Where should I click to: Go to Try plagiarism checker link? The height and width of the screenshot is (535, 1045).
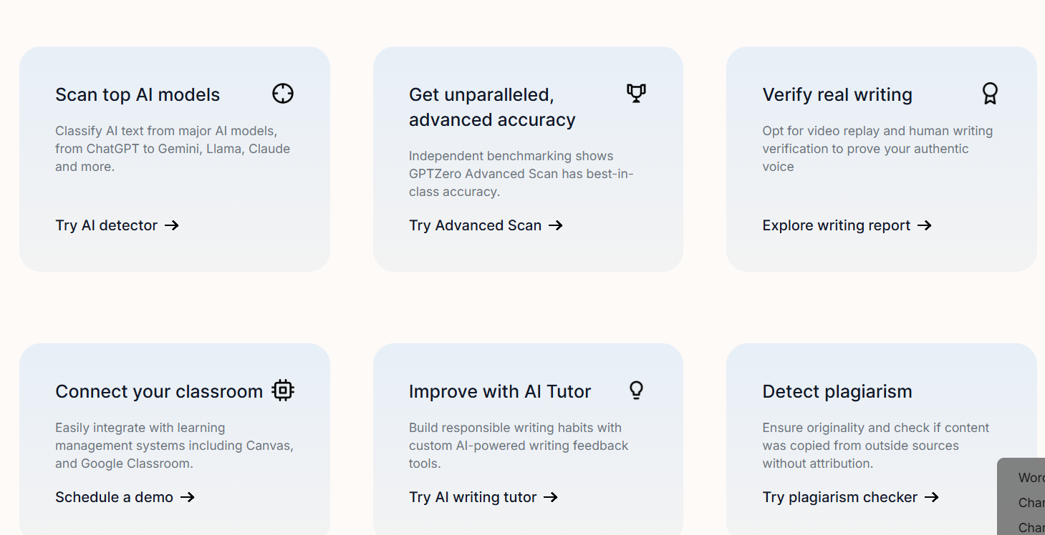[839, 497]
